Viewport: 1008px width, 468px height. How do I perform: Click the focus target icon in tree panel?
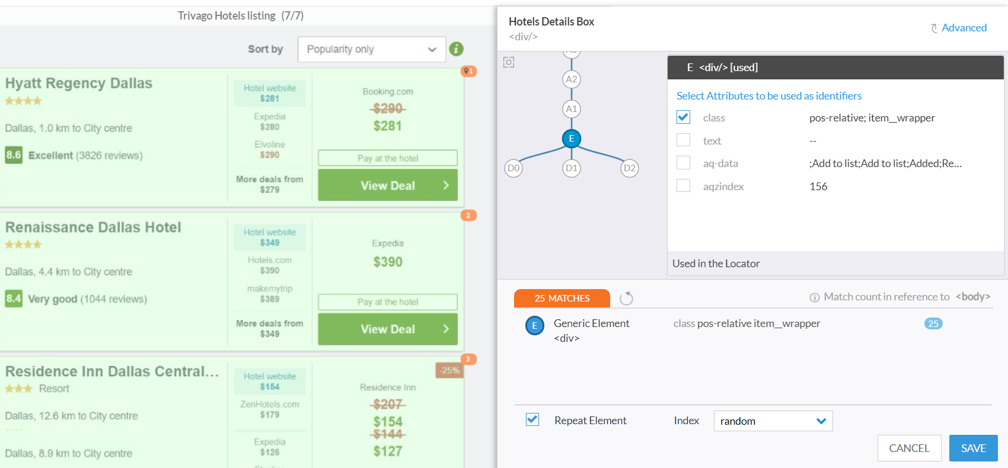(x=509, y=62)
